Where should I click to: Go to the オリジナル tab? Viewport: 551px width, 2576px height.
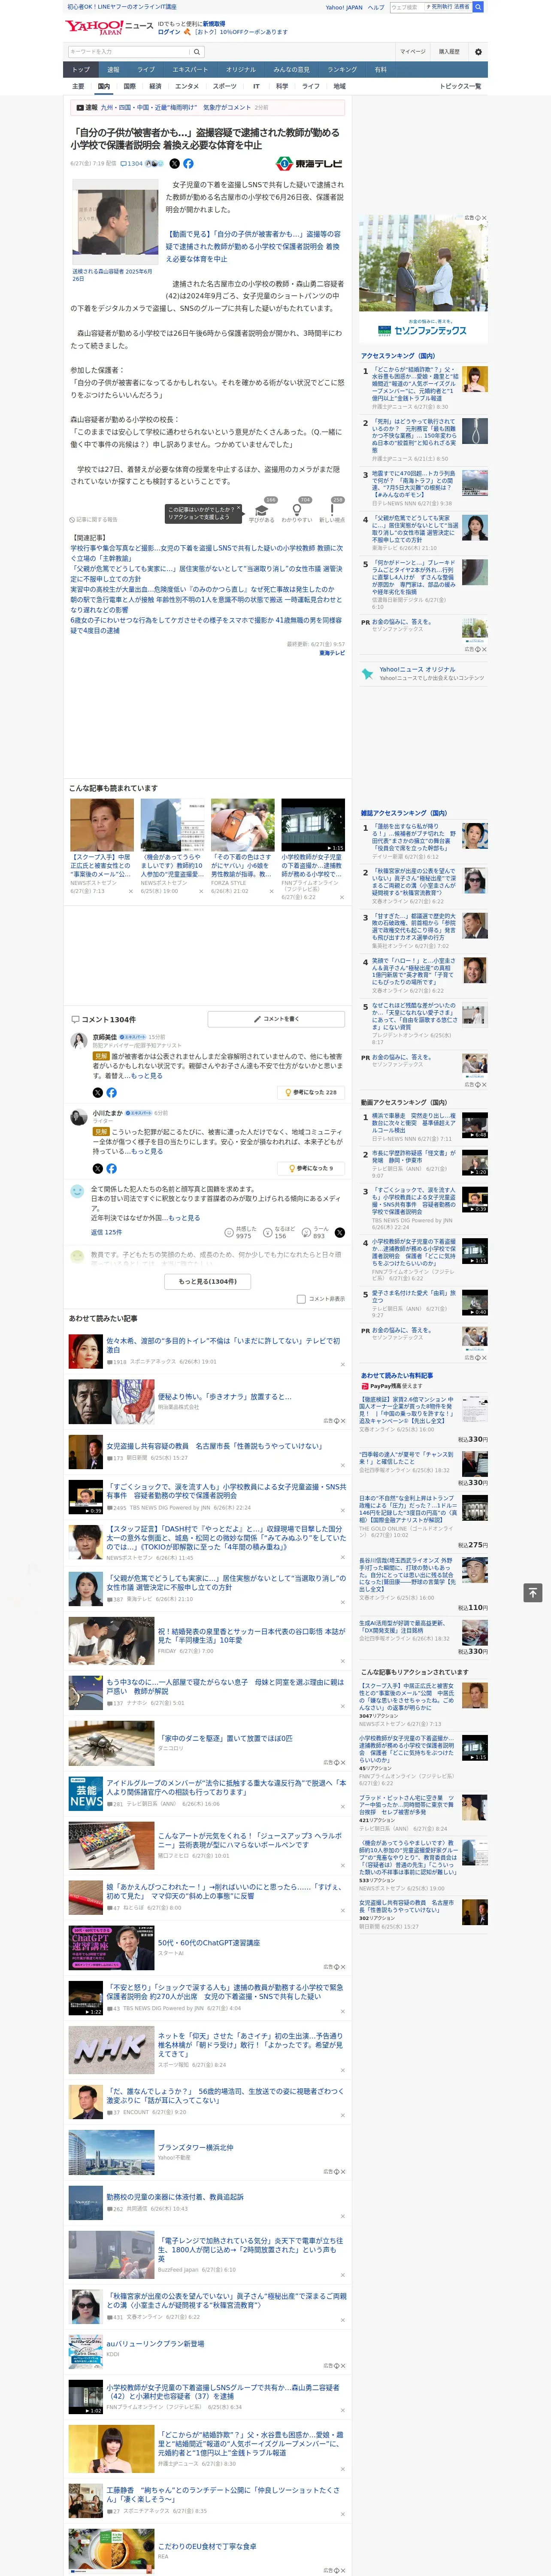[x=241, y=70]
